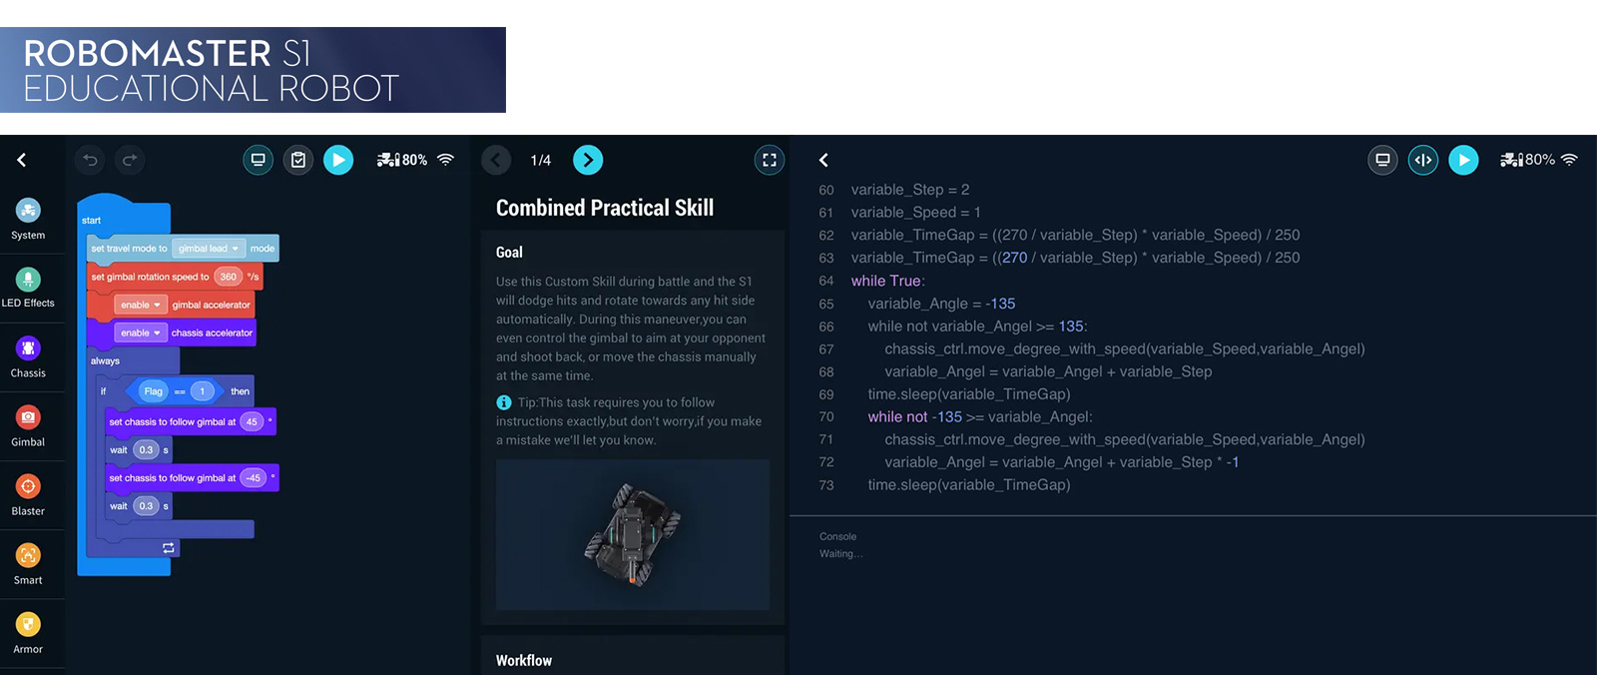Open enable dropdown for chassis accelerator

coord(140,333)
